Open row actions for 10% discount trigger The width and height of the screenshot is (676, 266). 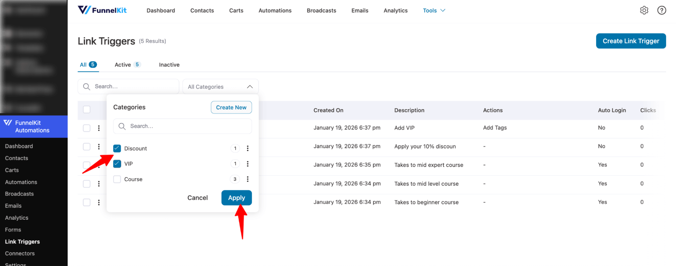[x=99, y=147]
